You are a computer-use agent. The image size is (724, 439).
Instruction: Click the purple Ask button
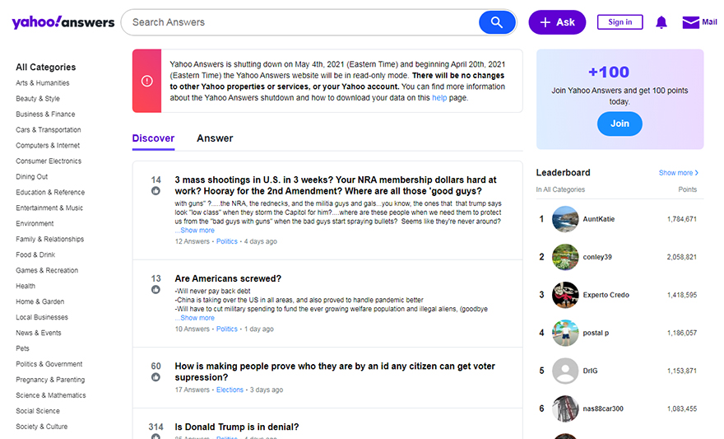[x=557, y=22]
